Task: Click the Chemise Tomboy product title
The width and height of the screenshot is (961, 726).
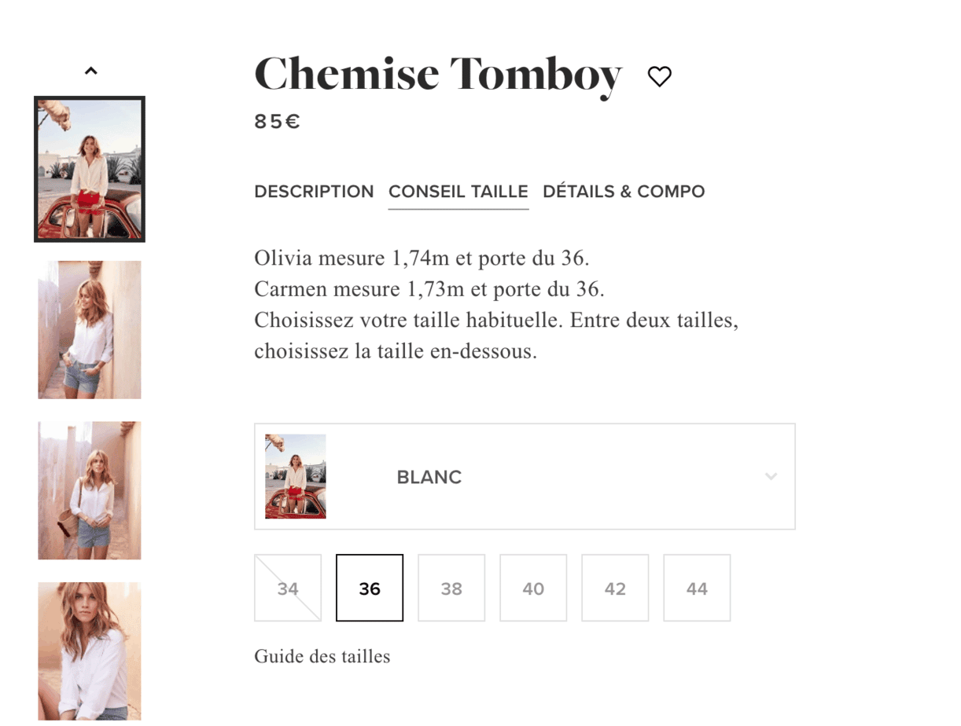Action: pos(438,75)
